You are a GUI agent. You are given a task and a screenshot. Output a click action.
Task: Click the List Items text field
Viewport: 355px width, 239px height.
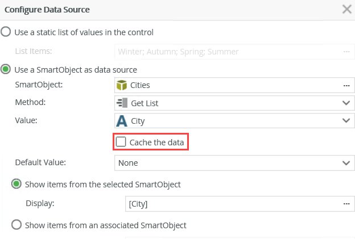click(x=228, y=52)
